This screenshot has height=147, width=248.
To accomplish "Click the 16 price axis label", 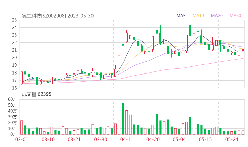I will click(14, 88).
